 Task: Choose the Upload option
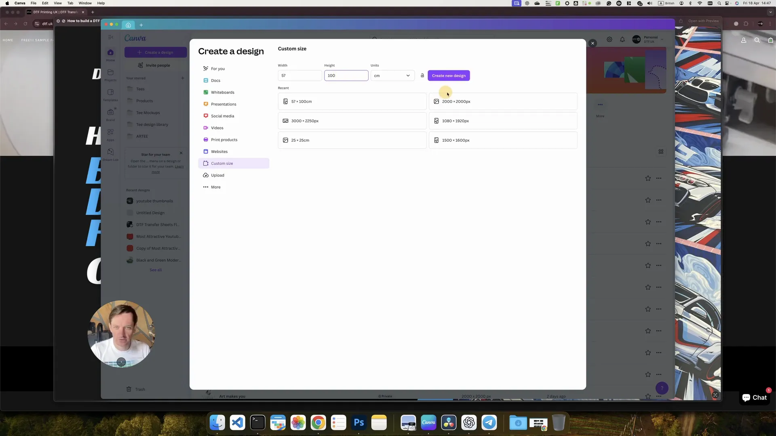[234, 175]
